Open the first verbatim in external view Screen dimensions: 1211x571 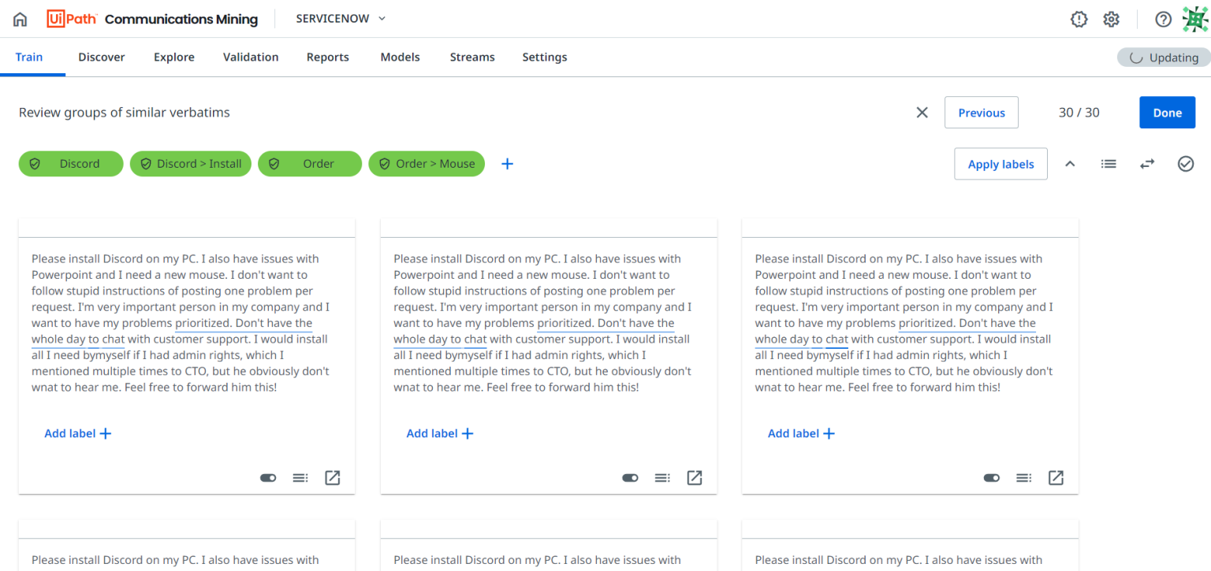[x=332, y=477]
